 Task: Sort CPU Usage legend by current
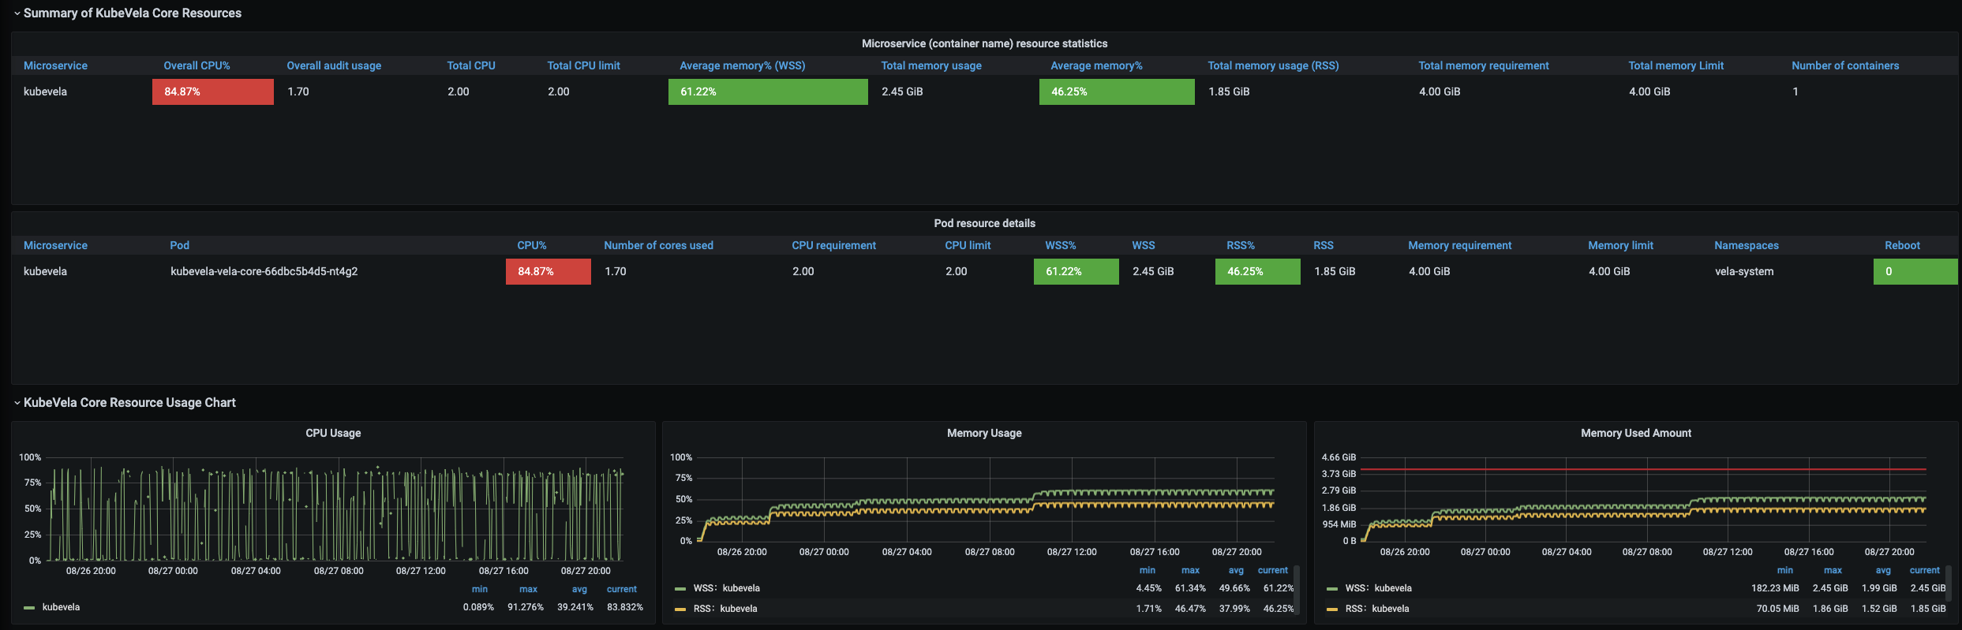[621, 589]
